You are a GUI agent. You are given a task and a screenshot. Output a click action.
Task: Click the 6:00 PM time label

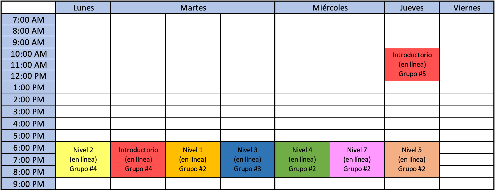[x=28, y=148]
